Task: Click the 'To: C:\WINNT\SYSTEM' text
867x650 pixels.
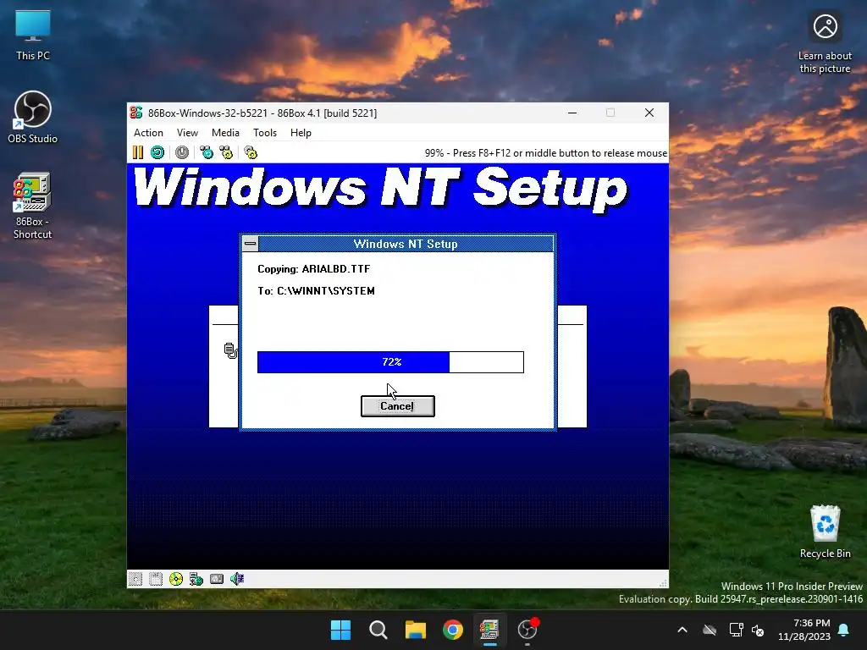Action: [316, 291]
